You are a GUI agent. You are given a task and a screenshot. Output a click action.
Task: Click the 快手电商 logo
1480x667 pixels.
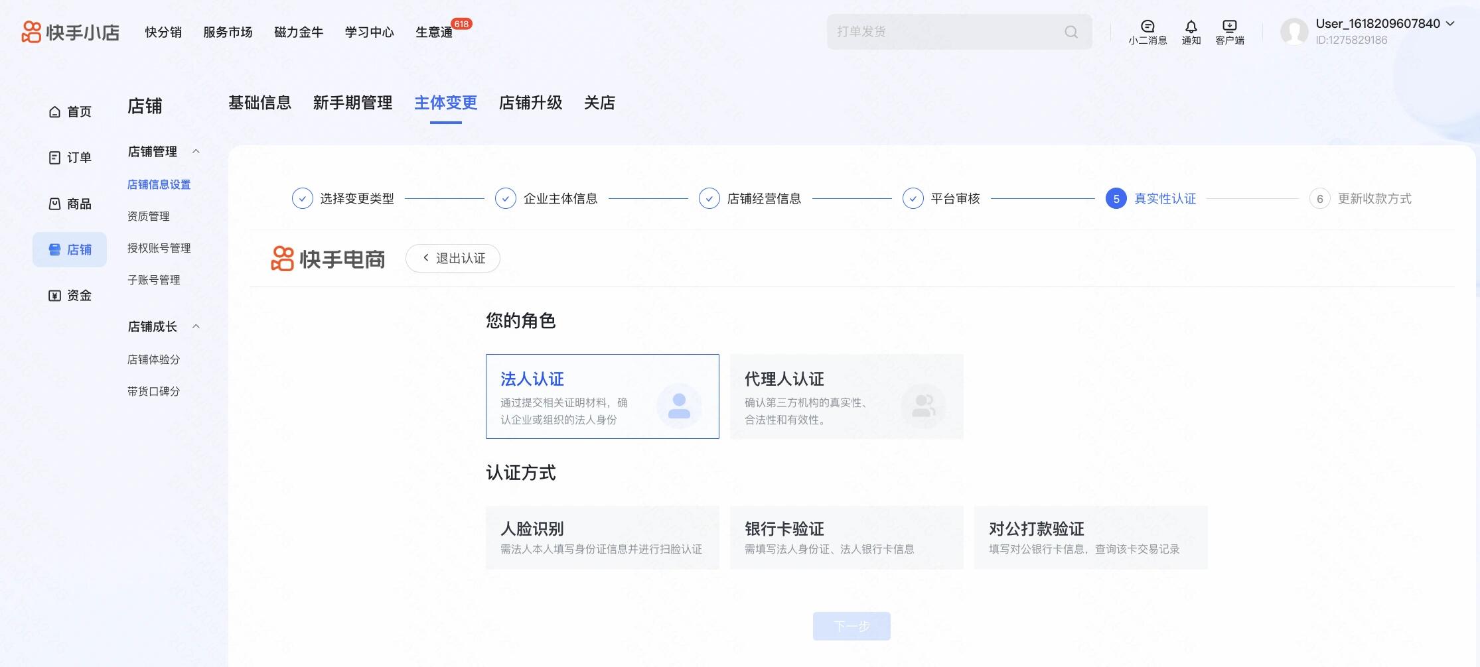328,259
